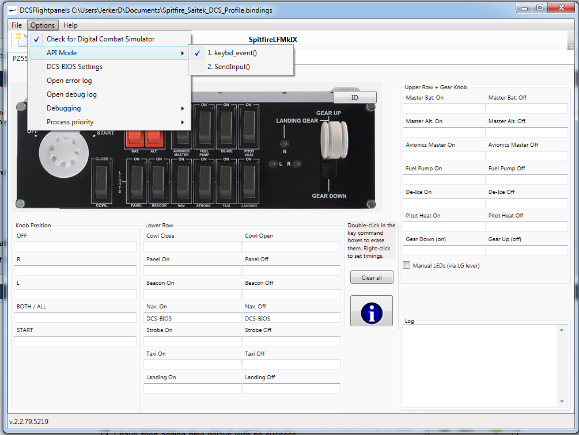The image size is (579, 435).
Task: Open the Help menu
Action: click(x=70, y=25)
